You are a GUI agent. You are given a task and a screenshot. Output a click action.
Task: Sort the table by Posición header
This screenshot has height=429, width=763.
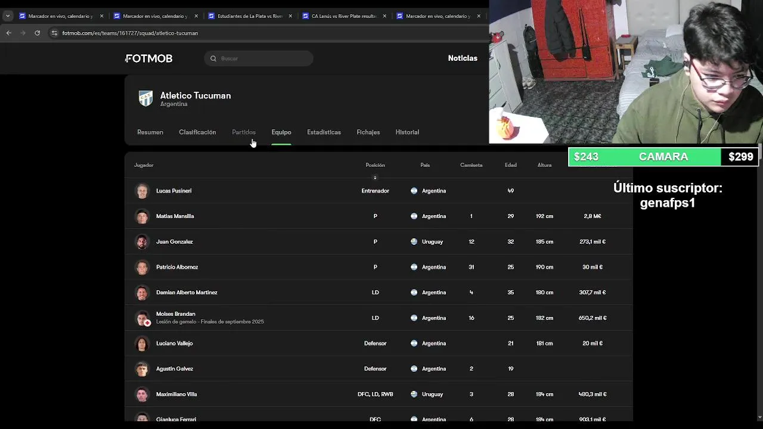tap(375, 165)
